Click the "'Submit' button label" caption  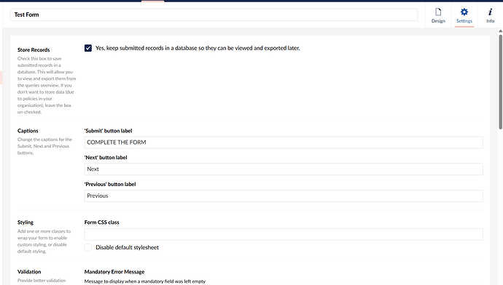point(108,131)
